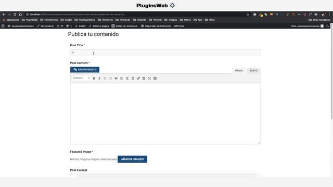Toggle italic formatting in the editor toolbar
The height and width of the screenshot is (187, 333).
(99, 78)
